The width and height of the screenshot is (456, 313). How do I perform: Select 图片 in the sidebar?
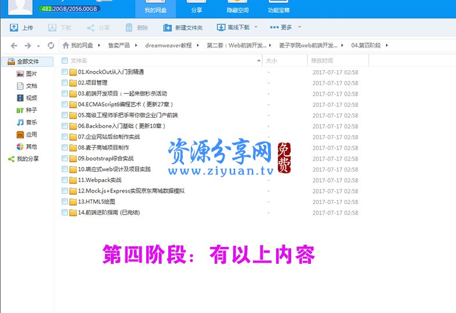click(x=27, y=74)
